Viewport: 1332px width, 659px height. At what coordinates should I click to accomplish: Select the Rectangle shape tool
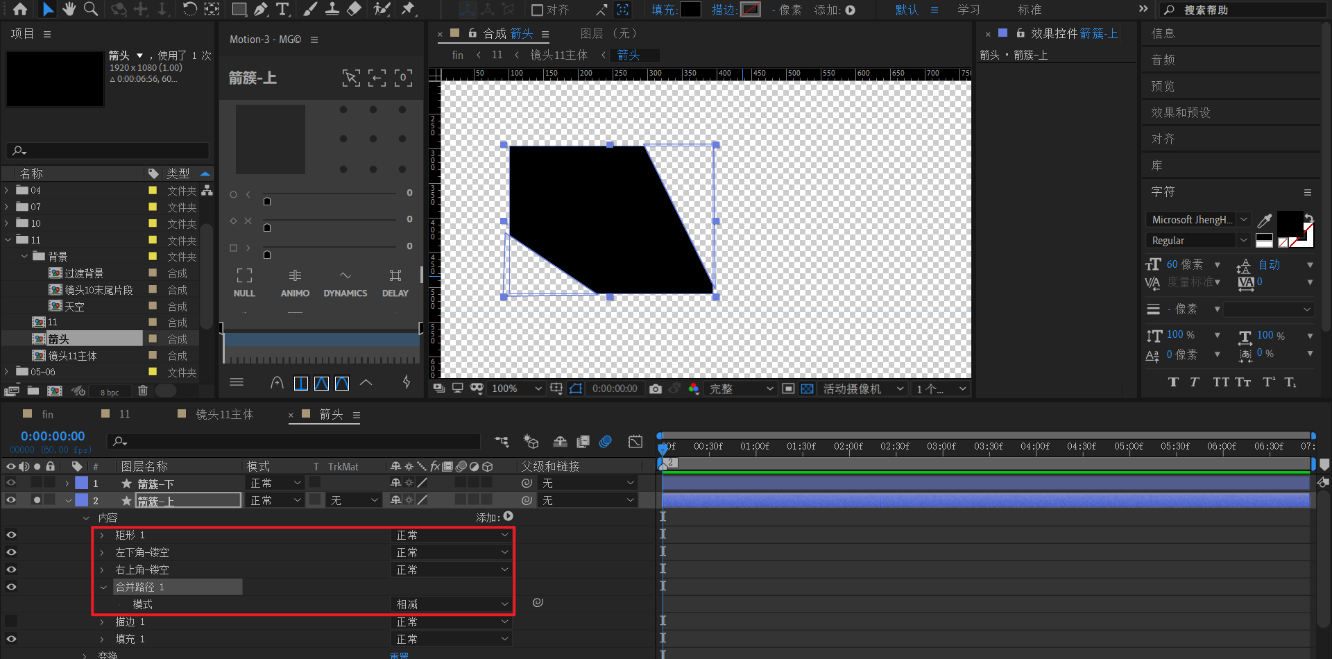(239, 9)
